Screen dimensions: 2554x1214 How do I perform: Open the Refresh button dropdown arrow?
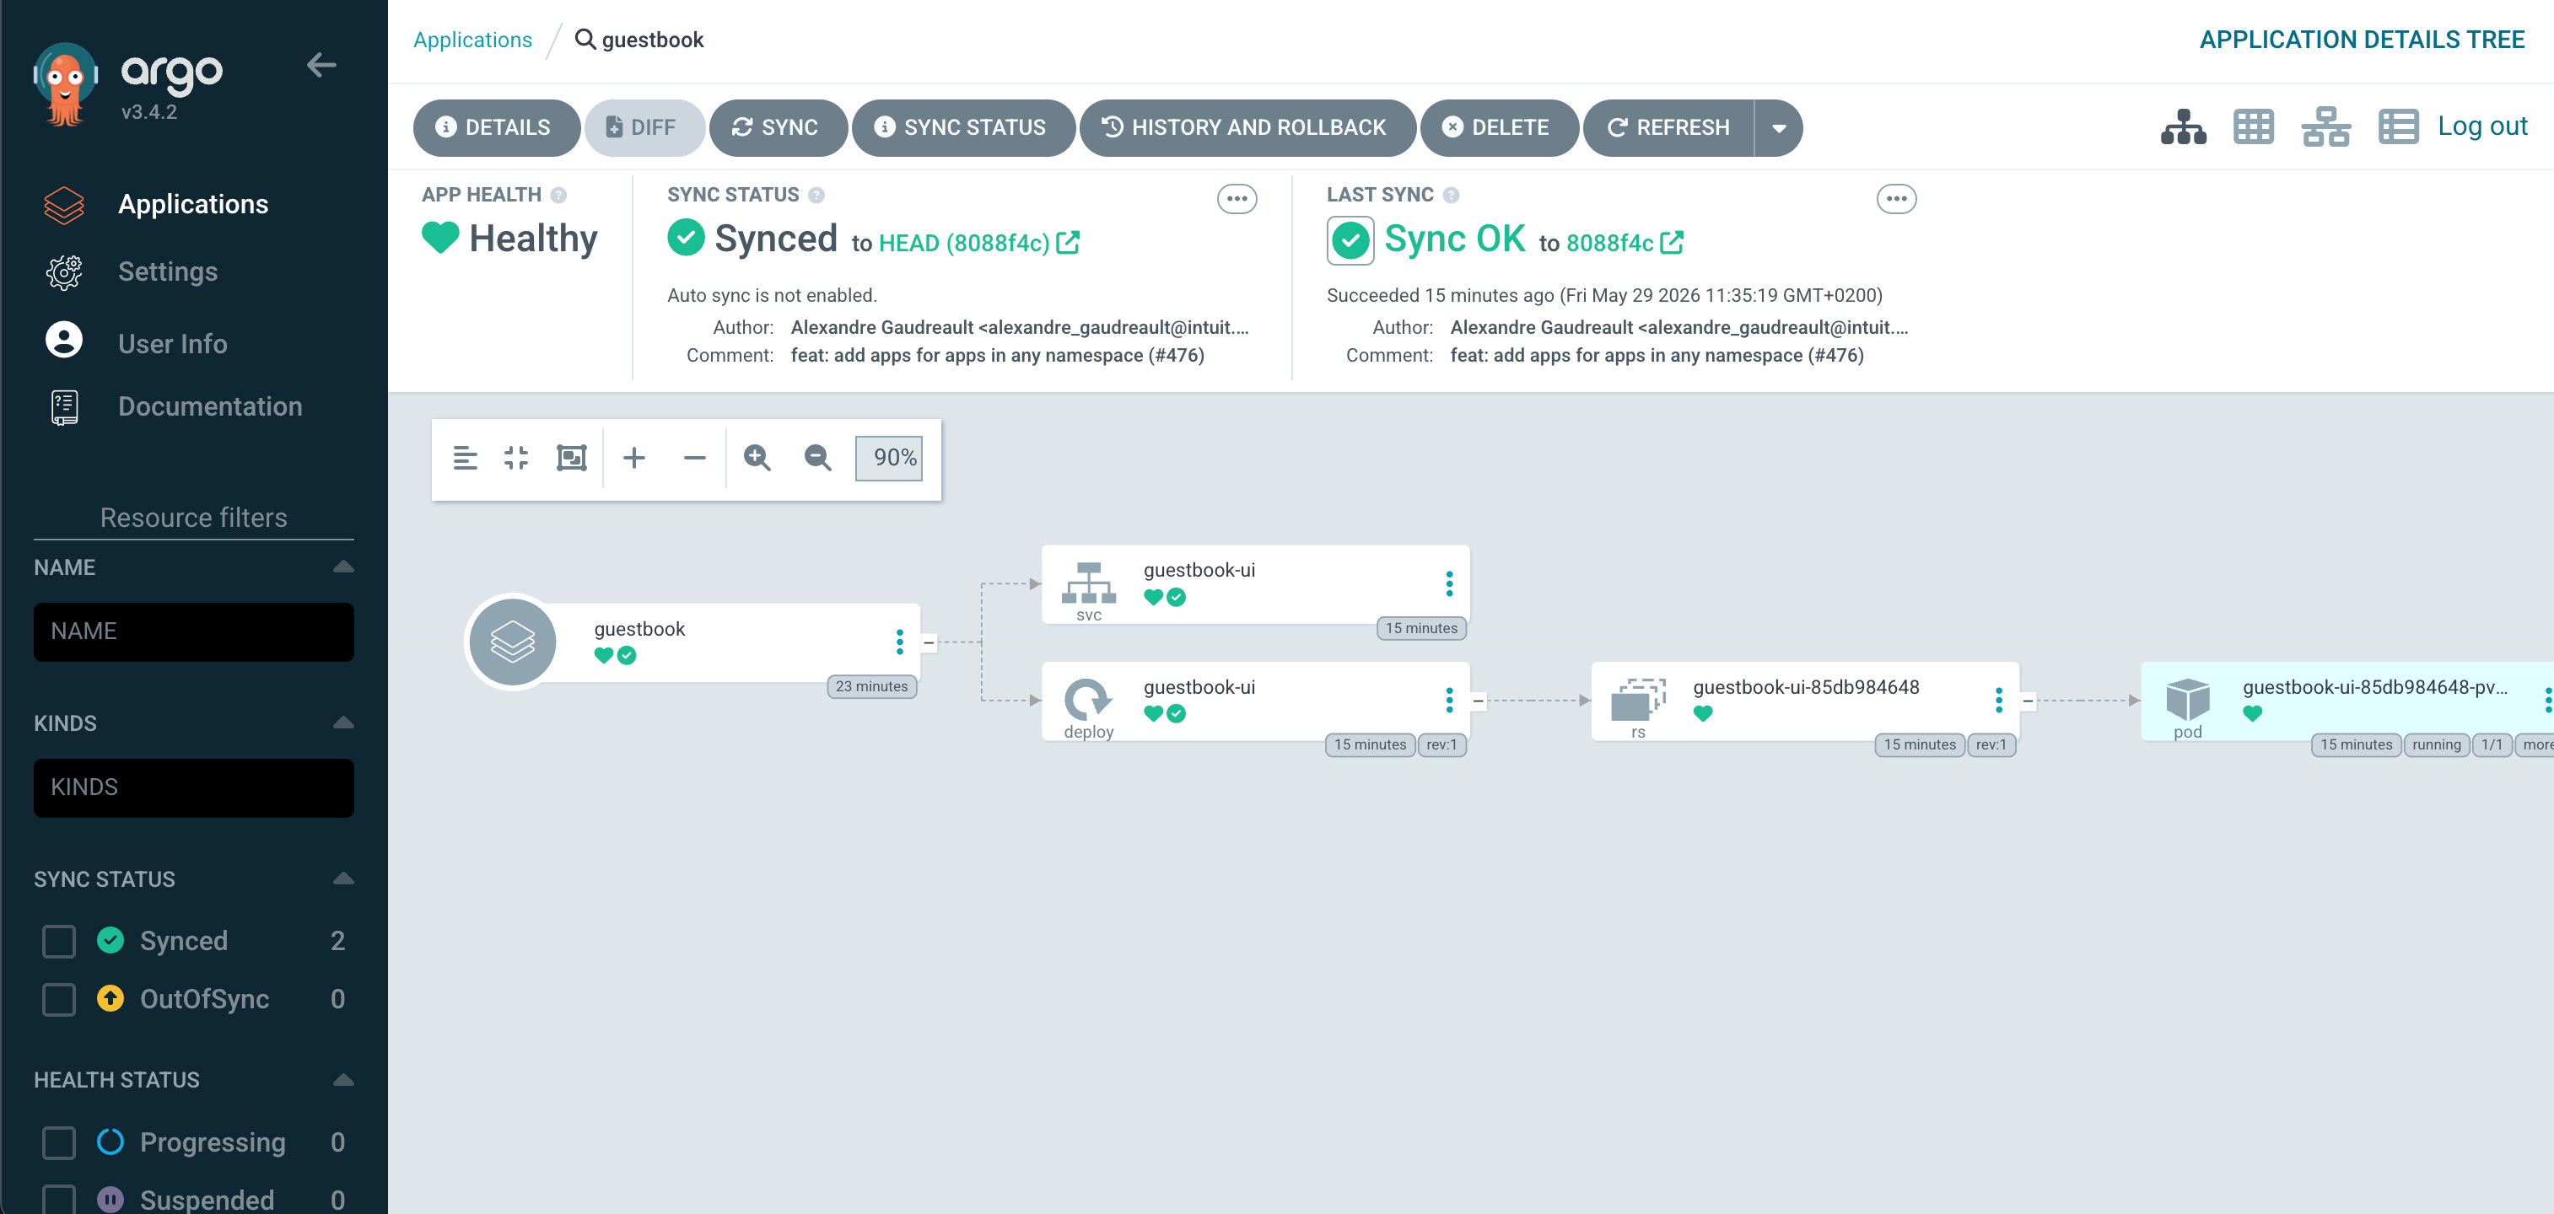click(1779, 128)
